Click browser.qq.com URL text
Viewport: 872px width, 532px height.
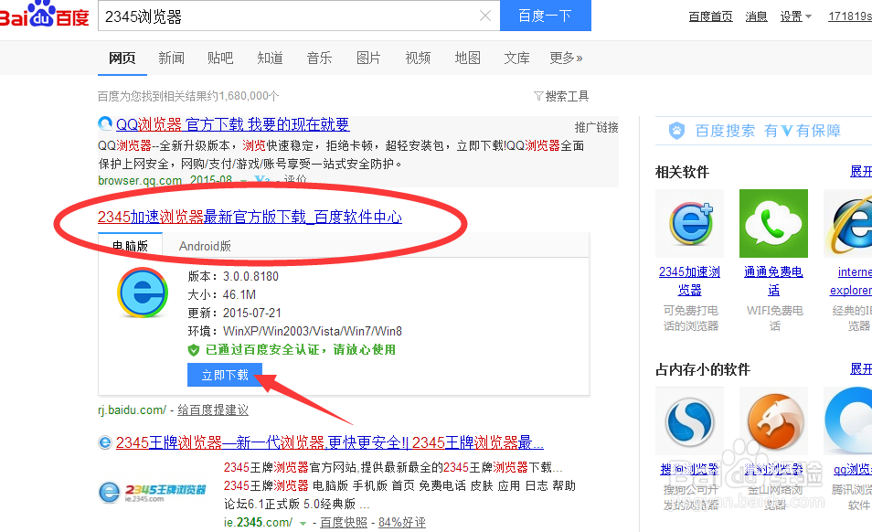[x=140, y=181]
